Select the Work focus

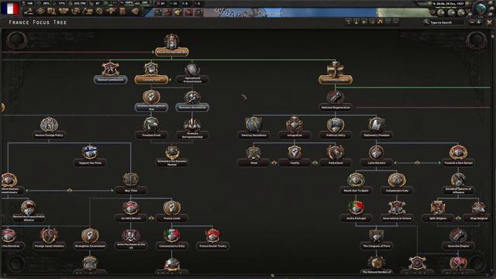tap(253, 157)
